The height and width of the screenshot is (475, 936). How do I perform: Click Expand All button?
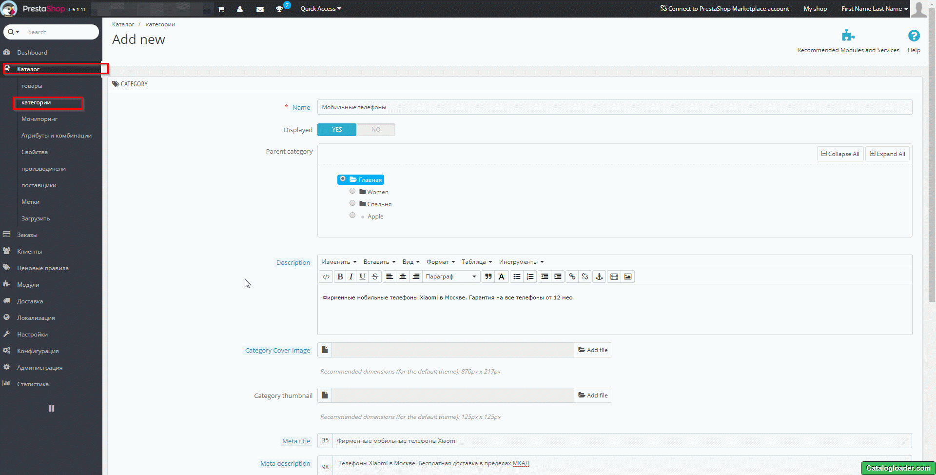[887, 154]
